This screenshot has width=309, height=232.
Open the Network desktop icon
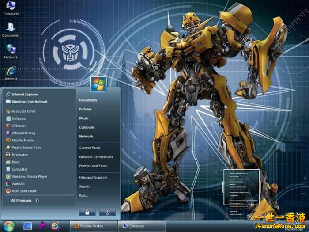click(11, 51)
